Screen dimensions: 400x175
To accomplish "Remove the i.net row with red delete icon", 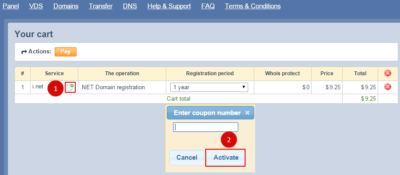I will pyautogui.click(x=387, y=87).
